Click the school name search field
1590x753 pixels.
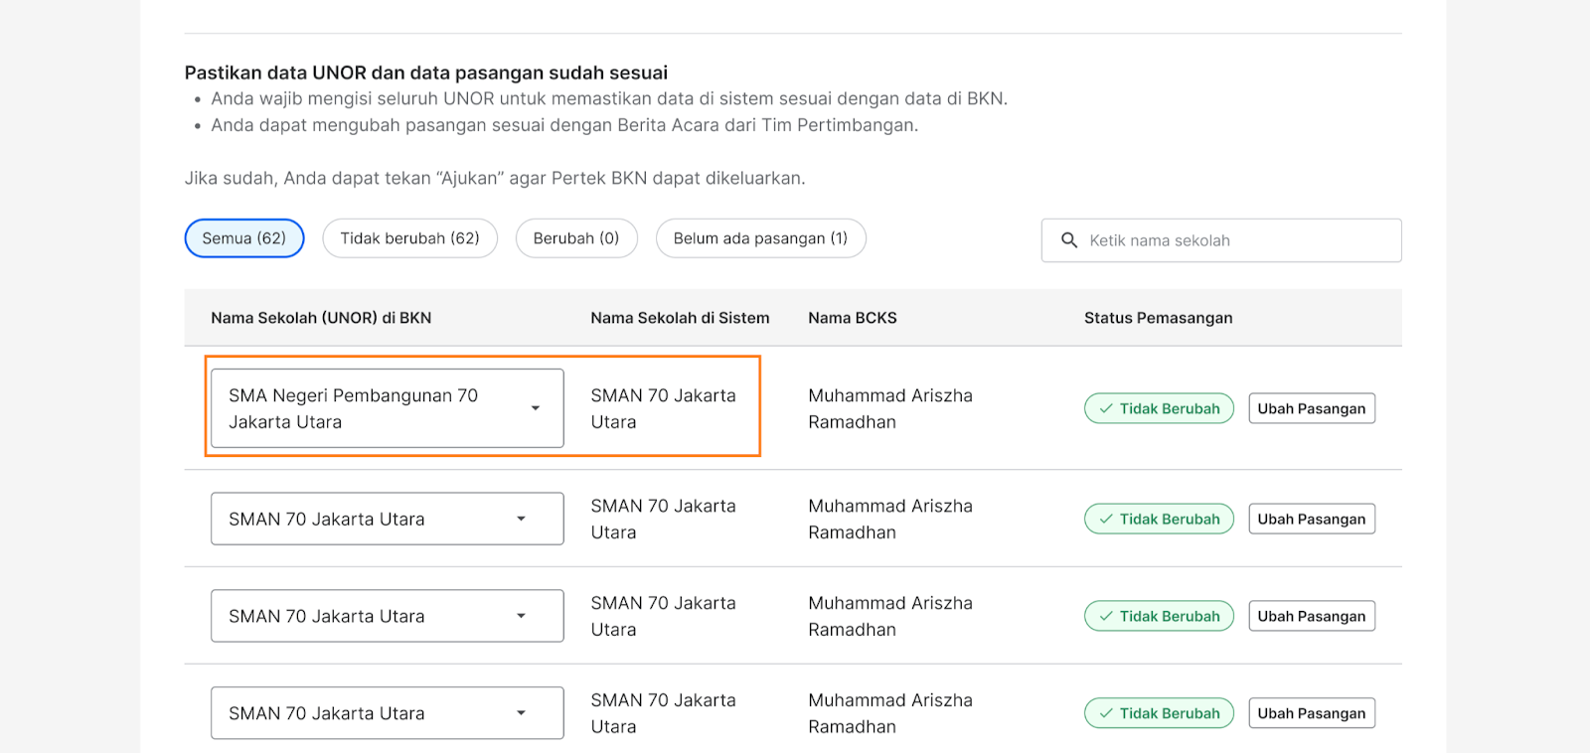click(1221, 240)
